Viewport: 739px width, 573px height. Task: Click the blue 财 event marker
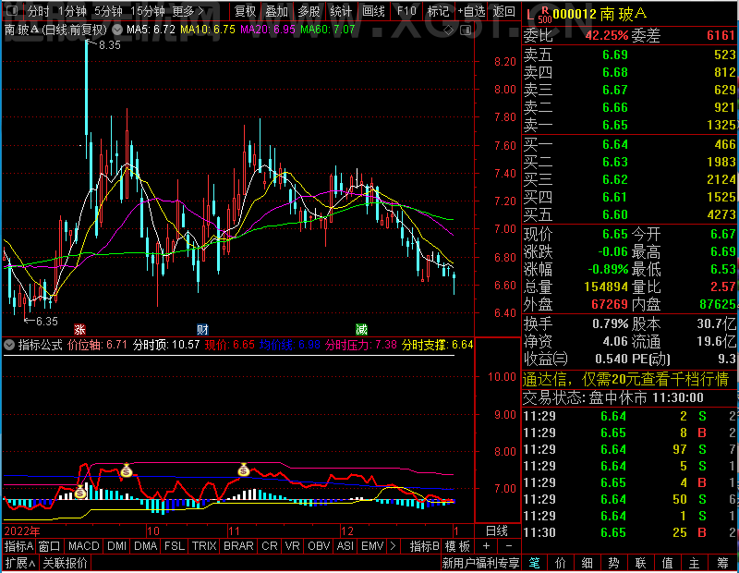202,329
